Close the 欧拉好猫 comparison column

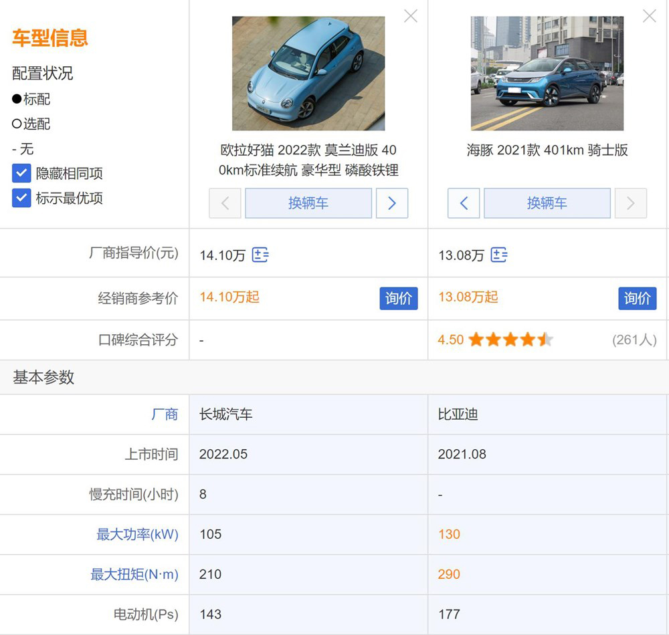pos(410,16)
